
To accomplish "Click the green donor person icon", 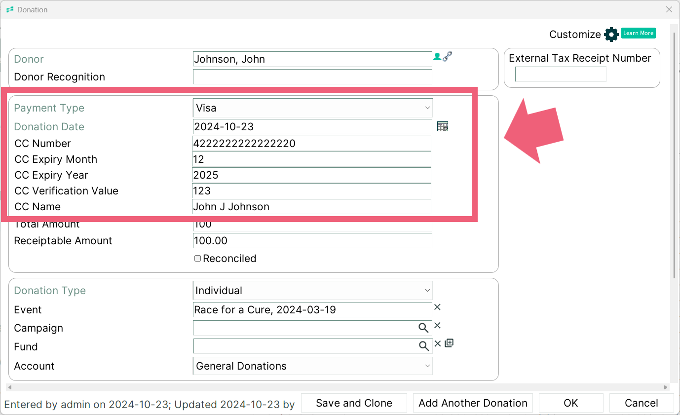I will [x=437, y=57].
